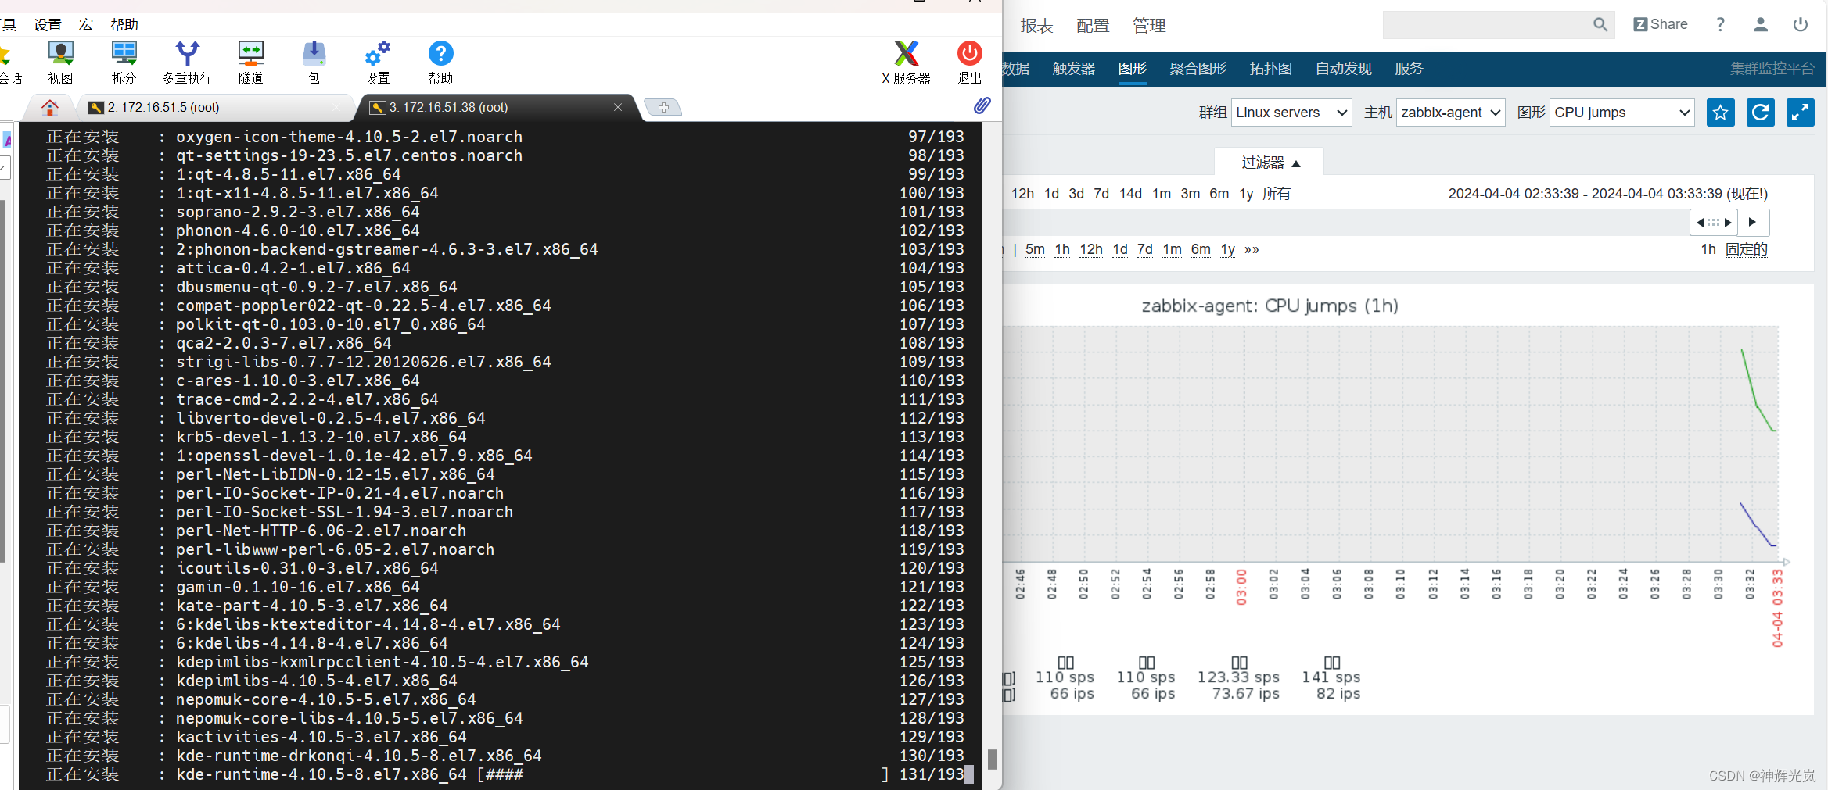
Task: Open the 图形 CPU jumps dropdown
Action: point(1621,113)
